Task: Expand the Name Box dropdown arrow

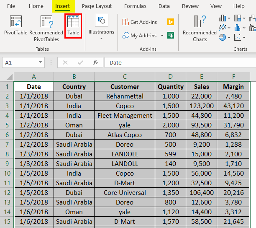Action: click(x=41, y=62)
